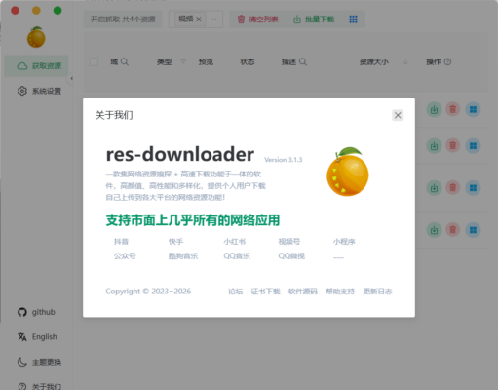The height and width of the screenshot is (390, 498).
Task: Click the blue grid icon in fourth row
Action: click(473, 230)
